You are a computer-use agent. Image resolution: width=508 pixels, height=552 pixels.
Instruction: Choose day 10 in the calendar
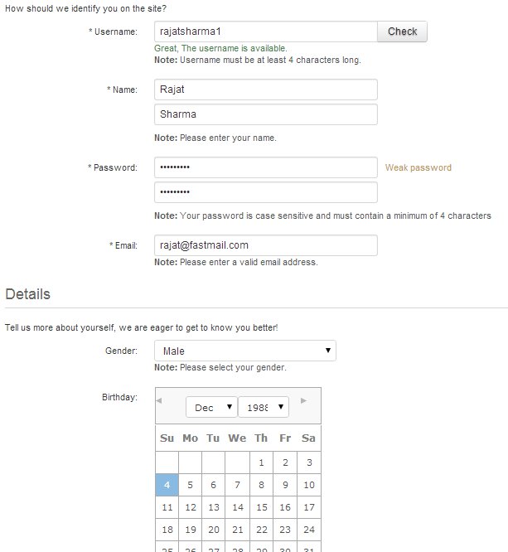click(x=308, y=485)
